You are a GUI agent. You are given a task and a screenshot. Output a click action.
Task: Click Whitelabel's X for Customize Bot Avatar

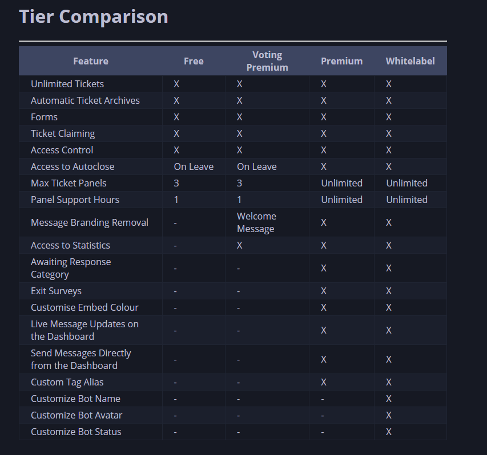click(x=388, y=415)
